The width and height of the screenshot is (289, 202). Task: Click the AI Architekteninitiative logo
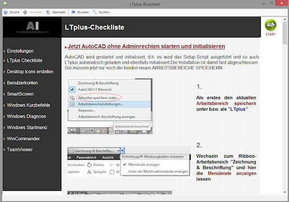click(x=32, y=27)
